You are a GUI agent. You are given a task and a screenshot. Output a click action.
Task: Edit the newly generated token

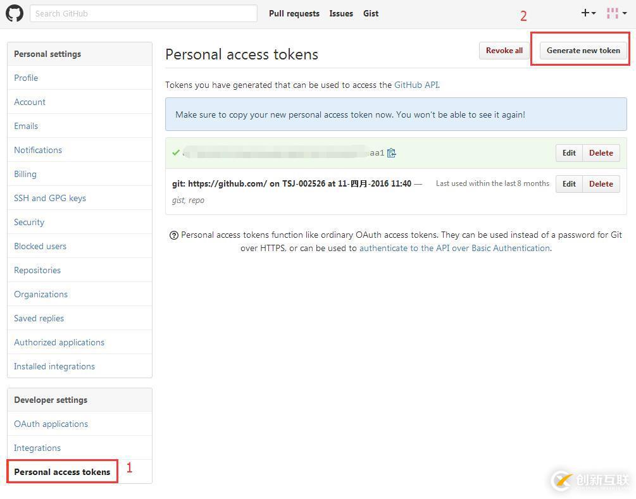coord(569,153)
